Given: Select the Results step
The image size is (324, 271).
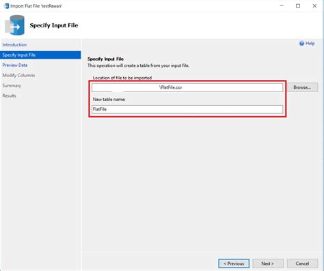Looking at the screenshot, I should click(9, 96).
